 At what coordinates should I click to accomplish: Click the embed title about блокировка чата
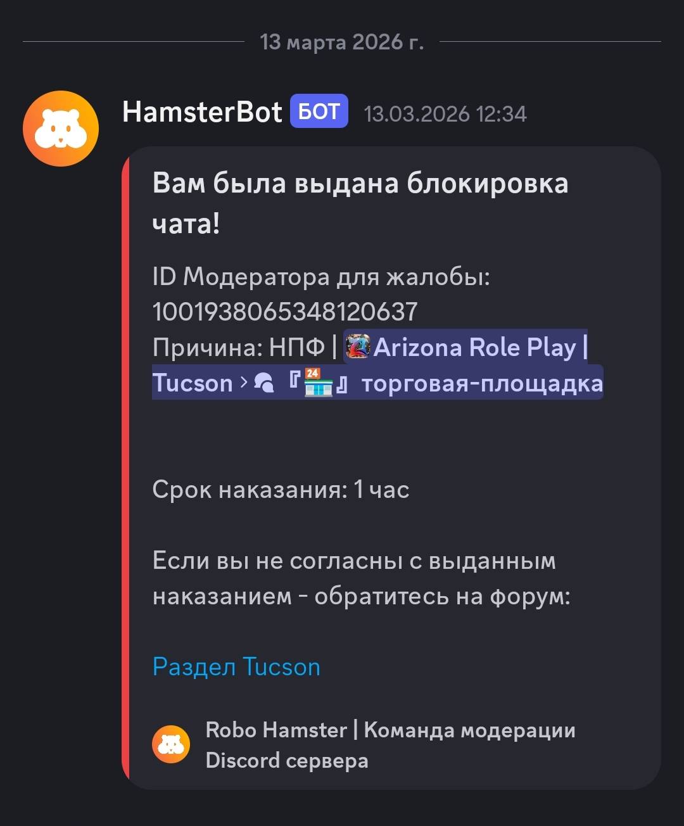point(360,203)
